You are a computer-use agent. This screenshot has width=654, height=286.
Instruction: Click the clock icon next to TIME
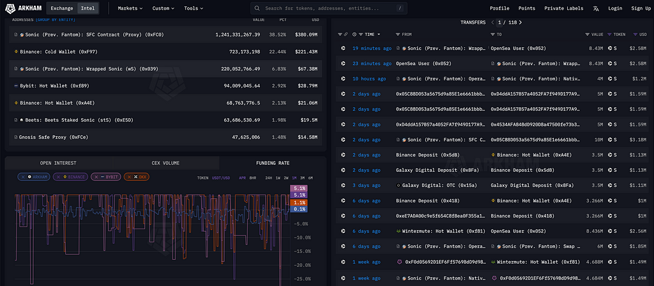point(354,34)
